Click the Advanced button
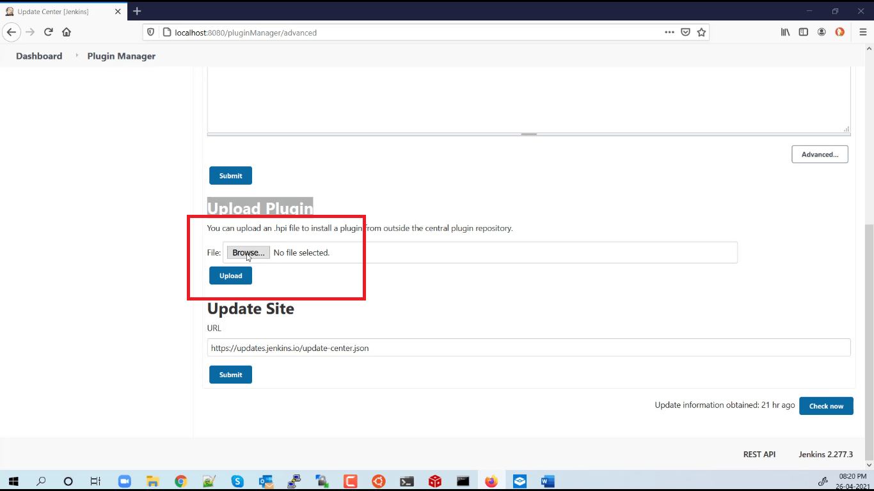Screen dimensions: 874x491 [820, 154]
